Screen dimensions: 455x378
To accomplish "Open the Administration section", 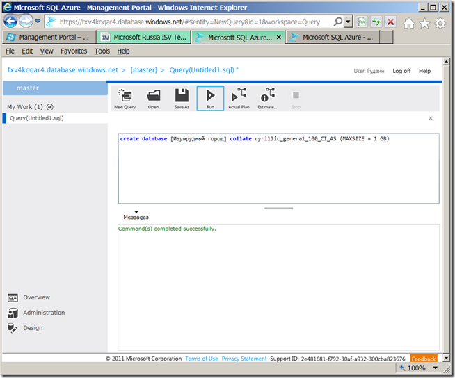I will click(36, 313).
